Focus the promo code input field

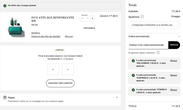tap(148, 45)
